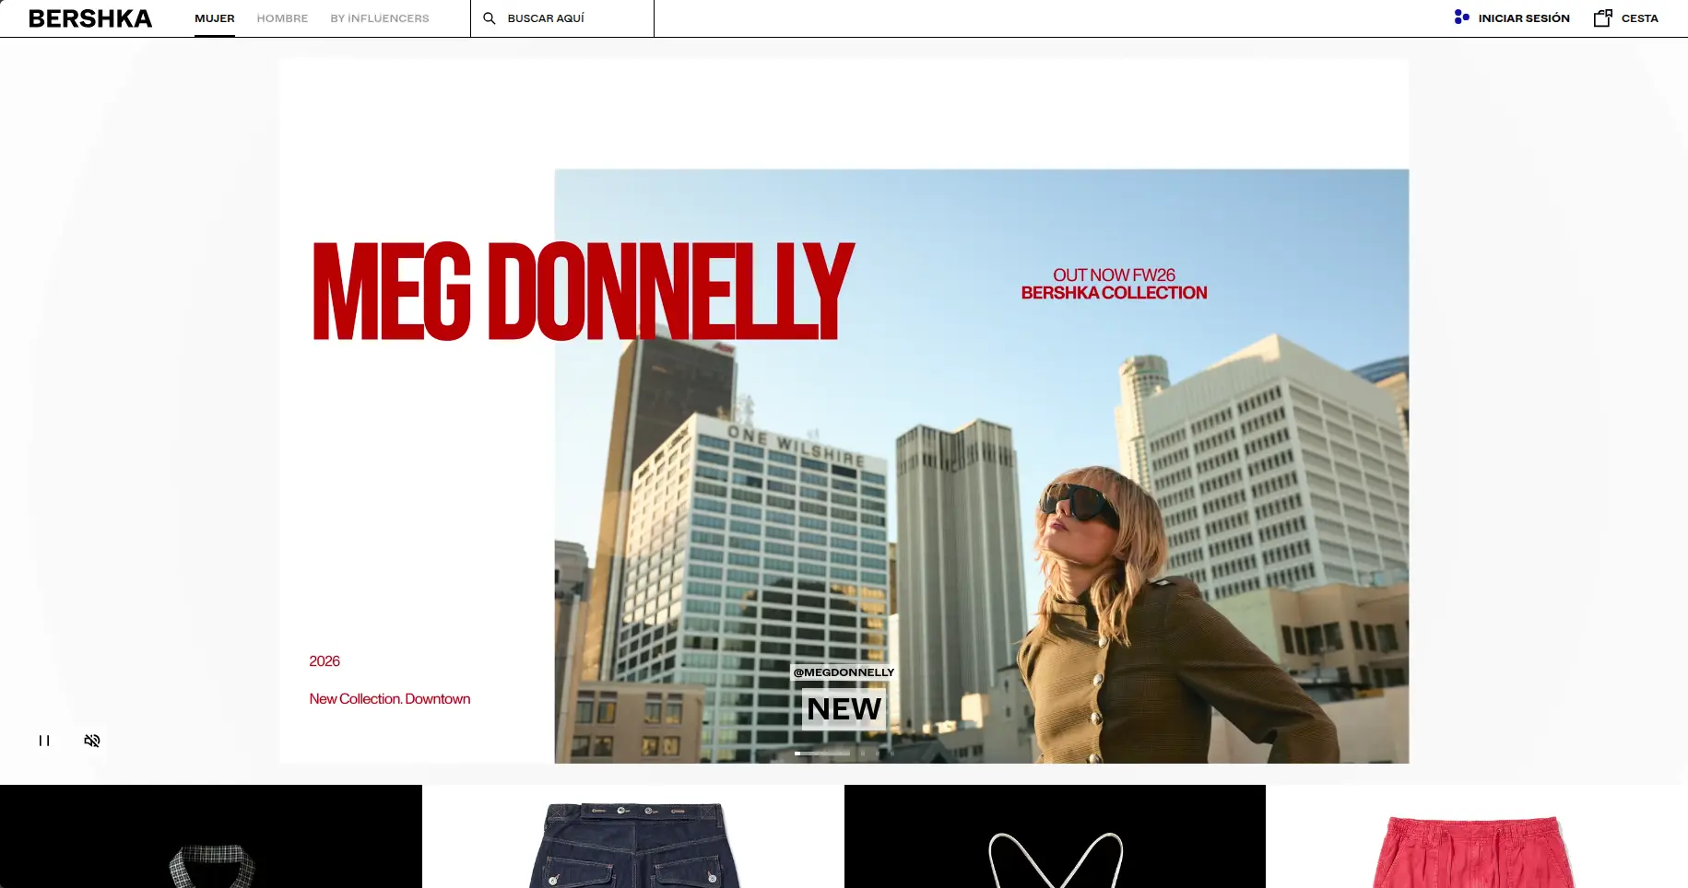Click the blue dots account icon
This screenshot has height=888, width=1688.
pos(1461,17)
